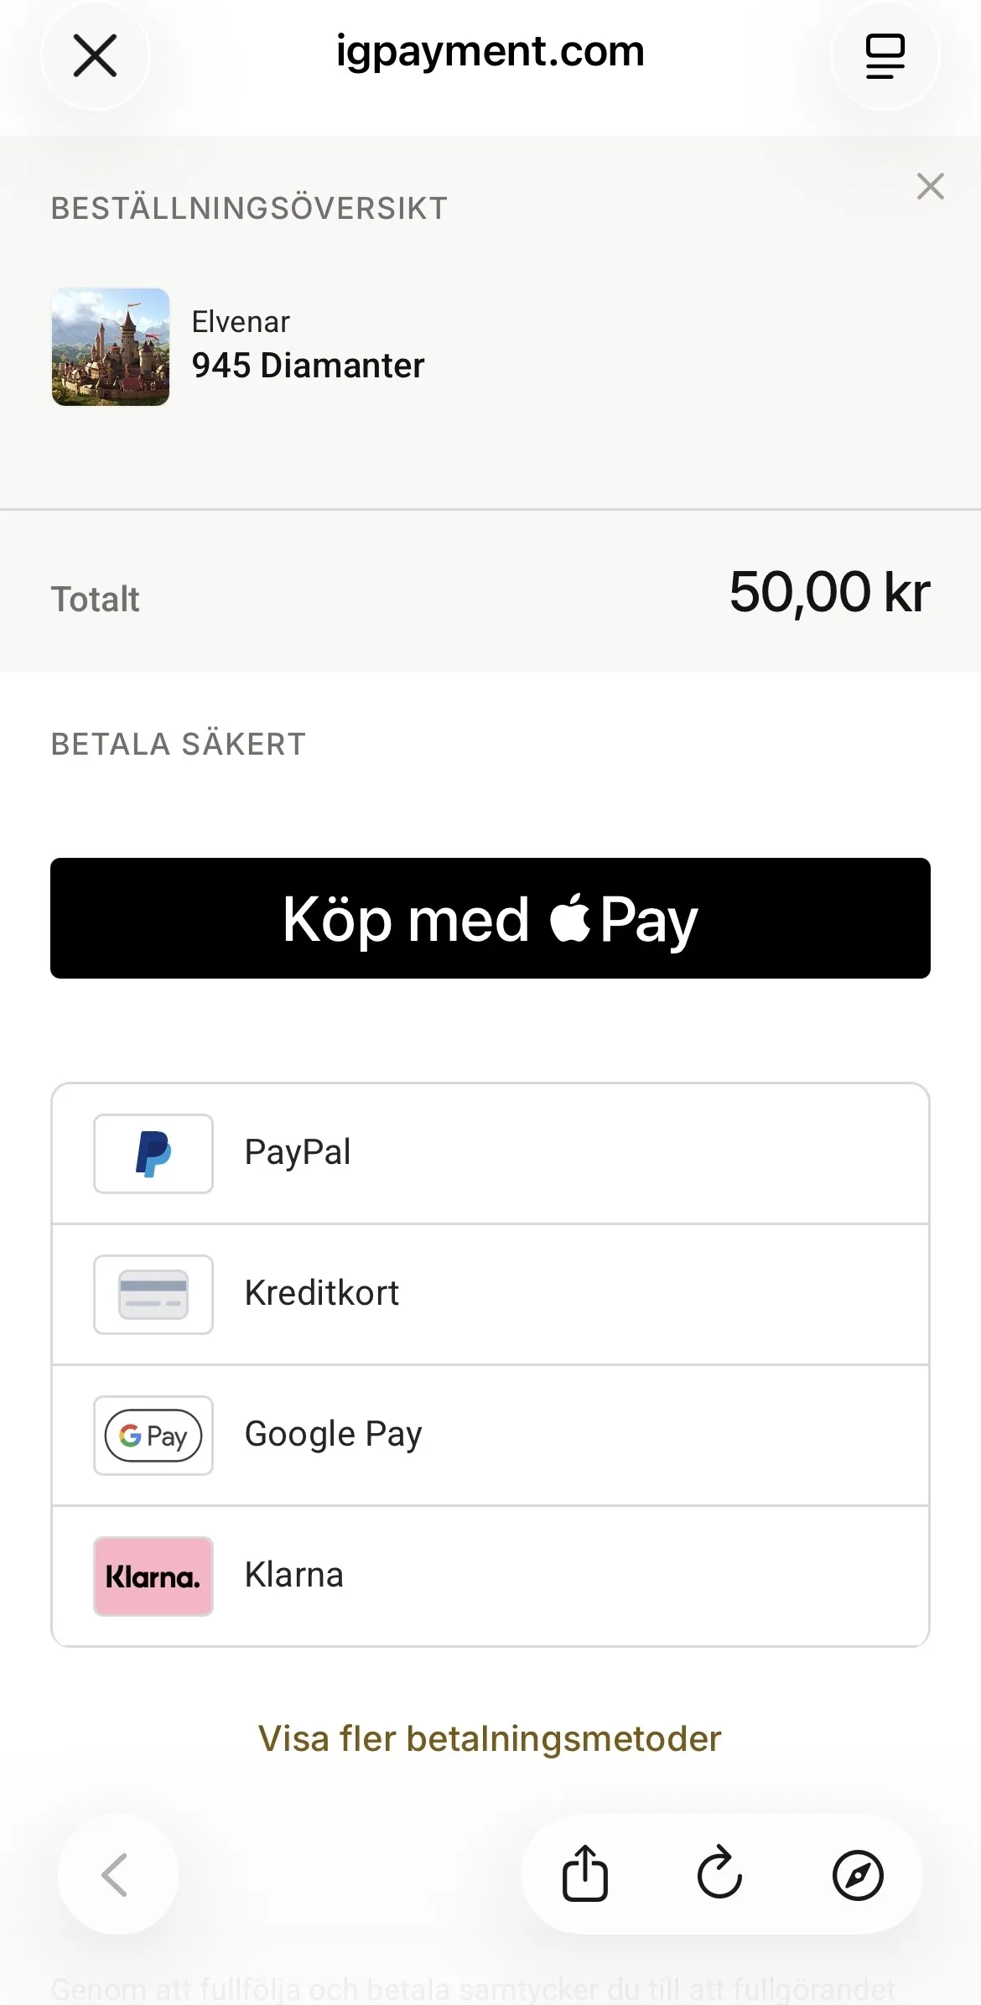Viewport: 981px width, 2005px height.
Task: Expand Visa fler betalningsmetoder link
Action: (490, 1738)
